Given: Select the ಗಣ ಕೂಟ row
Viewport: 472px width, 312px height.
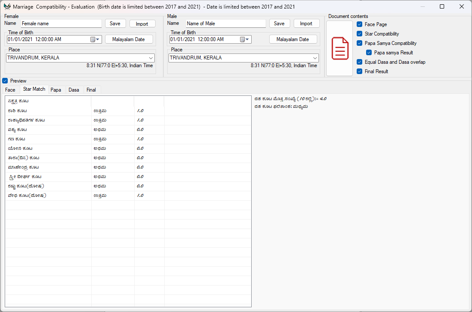Looking at the screenshot, I should [x=128, y=139].
